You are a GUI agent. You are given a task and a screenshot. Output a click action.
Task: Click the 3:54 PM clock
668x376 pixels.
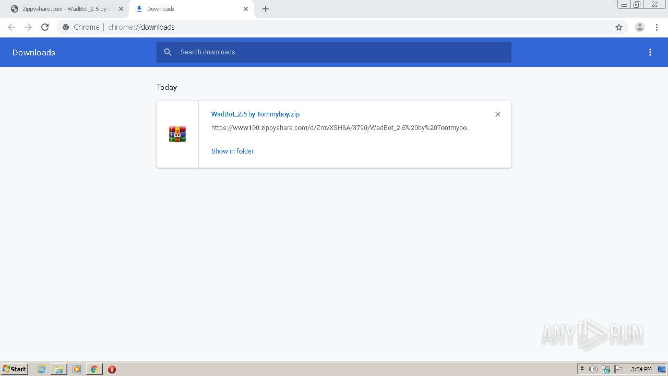click(641, 369)
